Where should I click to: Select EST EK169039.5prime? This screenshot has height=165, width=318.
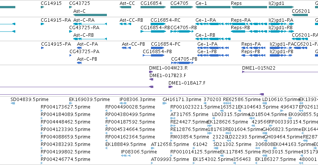click(89, 100)
